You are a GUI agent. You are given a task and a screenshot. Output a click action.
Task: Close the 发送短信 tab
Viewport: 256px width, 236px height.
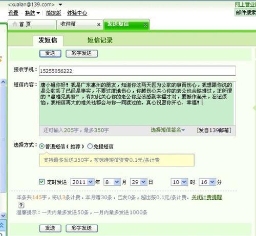click(145, 25)
